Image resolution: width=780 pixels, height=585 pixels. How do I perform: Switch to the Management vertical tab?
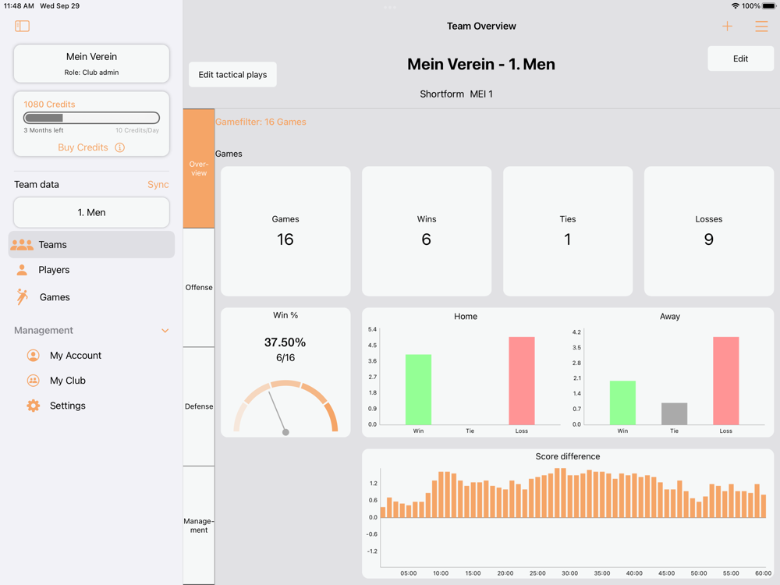(199, 525)
